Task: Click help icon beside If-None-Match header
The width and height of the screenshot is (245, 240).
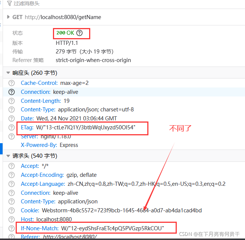Action: pyautogui.click(x=12, y=228)
